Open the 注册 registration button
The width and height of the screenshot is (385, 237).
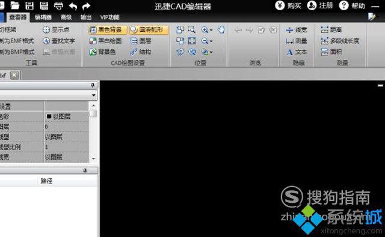coord(320,5)
